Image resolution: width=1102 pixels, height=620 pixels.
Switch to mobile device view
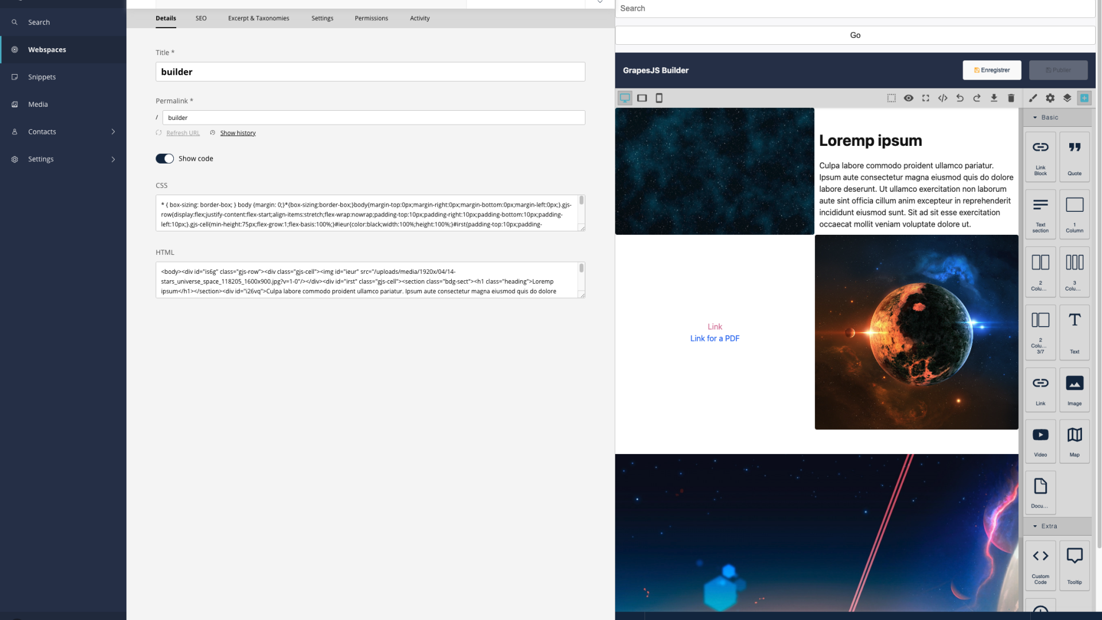[659, 98]
